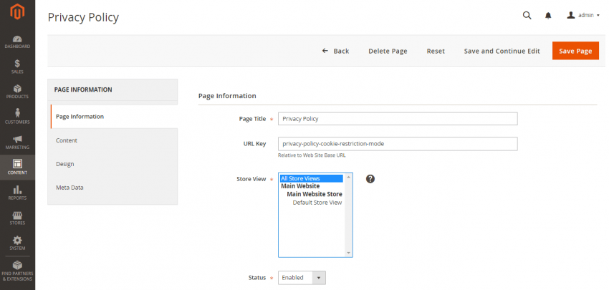Open the Sales menu
609x290 pixels.
[17, 67]
